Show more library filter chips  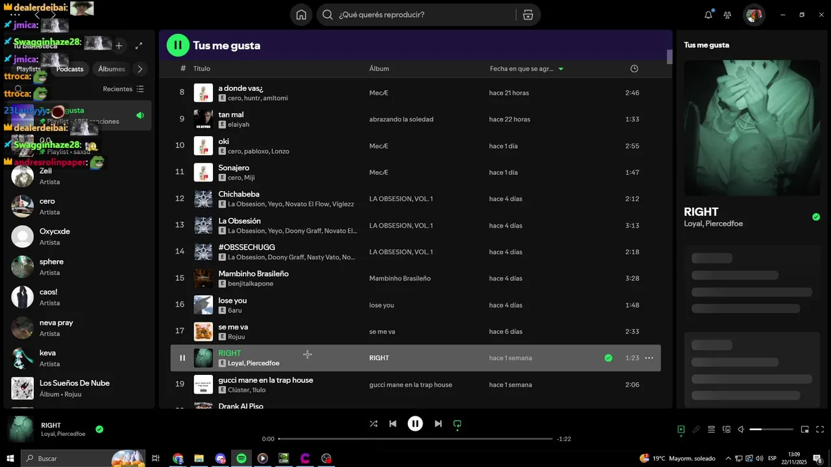139,69
